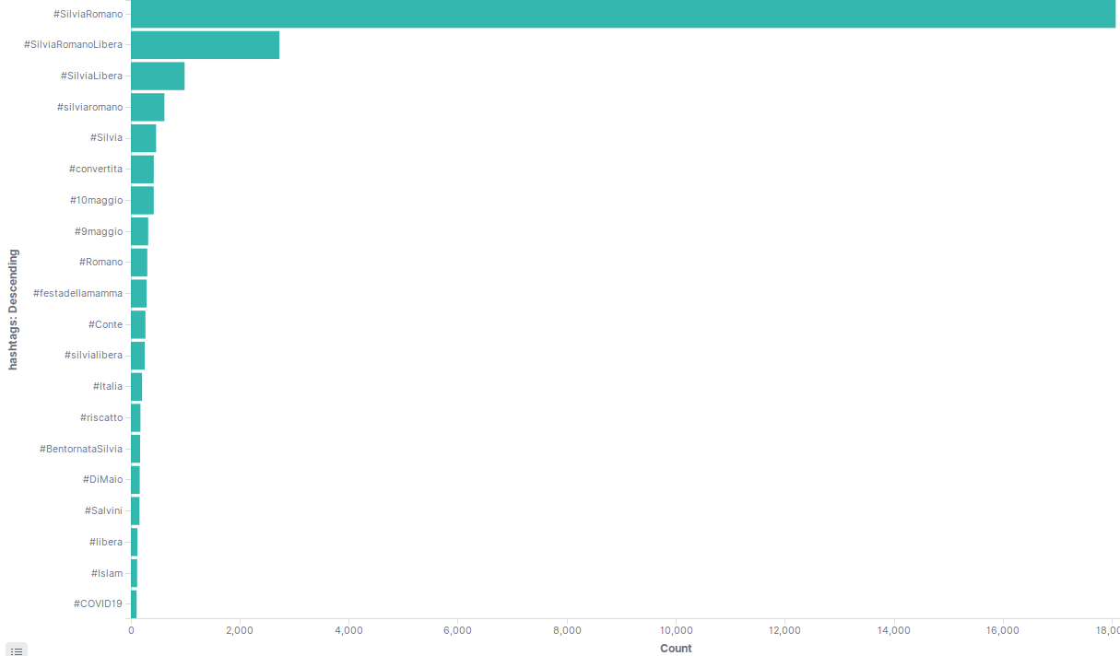Click the #Conte bar
1120x656 pixels.
click(x=138, y=324)
